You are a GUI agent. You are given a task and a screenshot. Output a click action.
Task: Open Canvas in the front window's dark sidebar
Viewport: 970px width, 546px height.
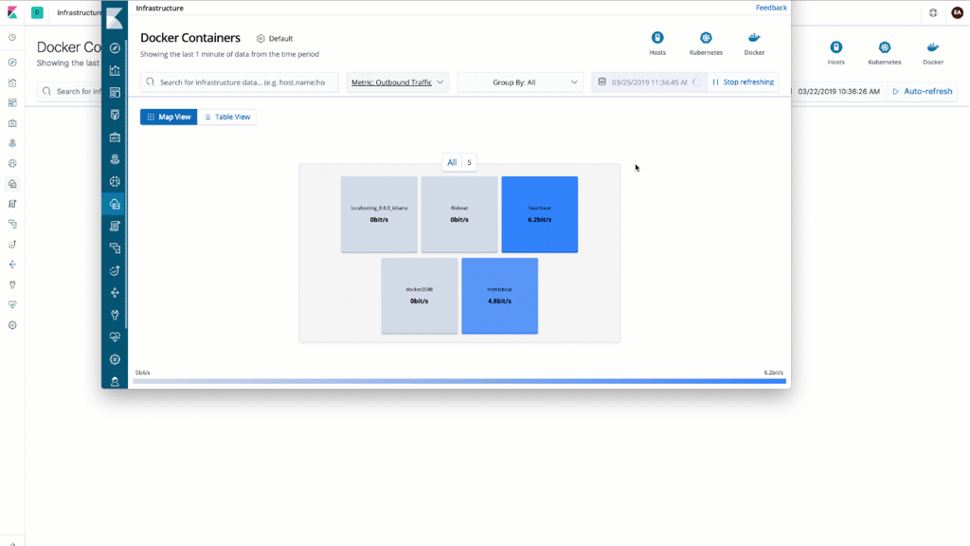tap(115, 137)
